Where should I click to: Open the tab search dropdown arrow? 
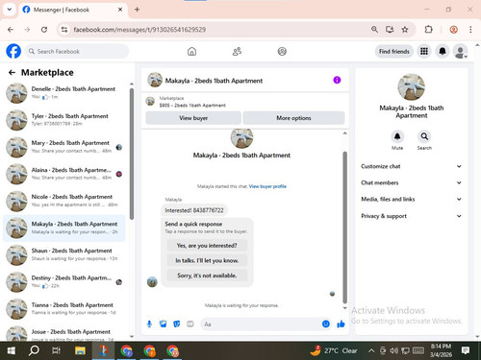click(10, 10)
